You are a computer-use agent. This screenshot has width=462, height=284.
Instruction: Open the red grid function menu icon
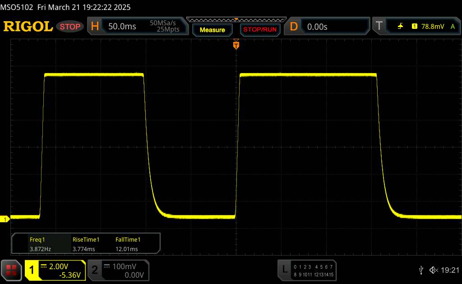pos(12,270)
